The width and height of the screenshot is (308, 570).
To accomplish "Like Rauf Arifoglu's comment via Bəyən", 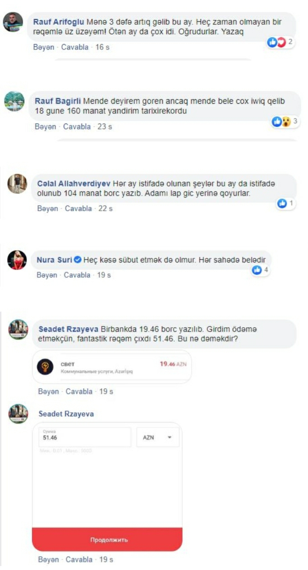I will 44,47.
